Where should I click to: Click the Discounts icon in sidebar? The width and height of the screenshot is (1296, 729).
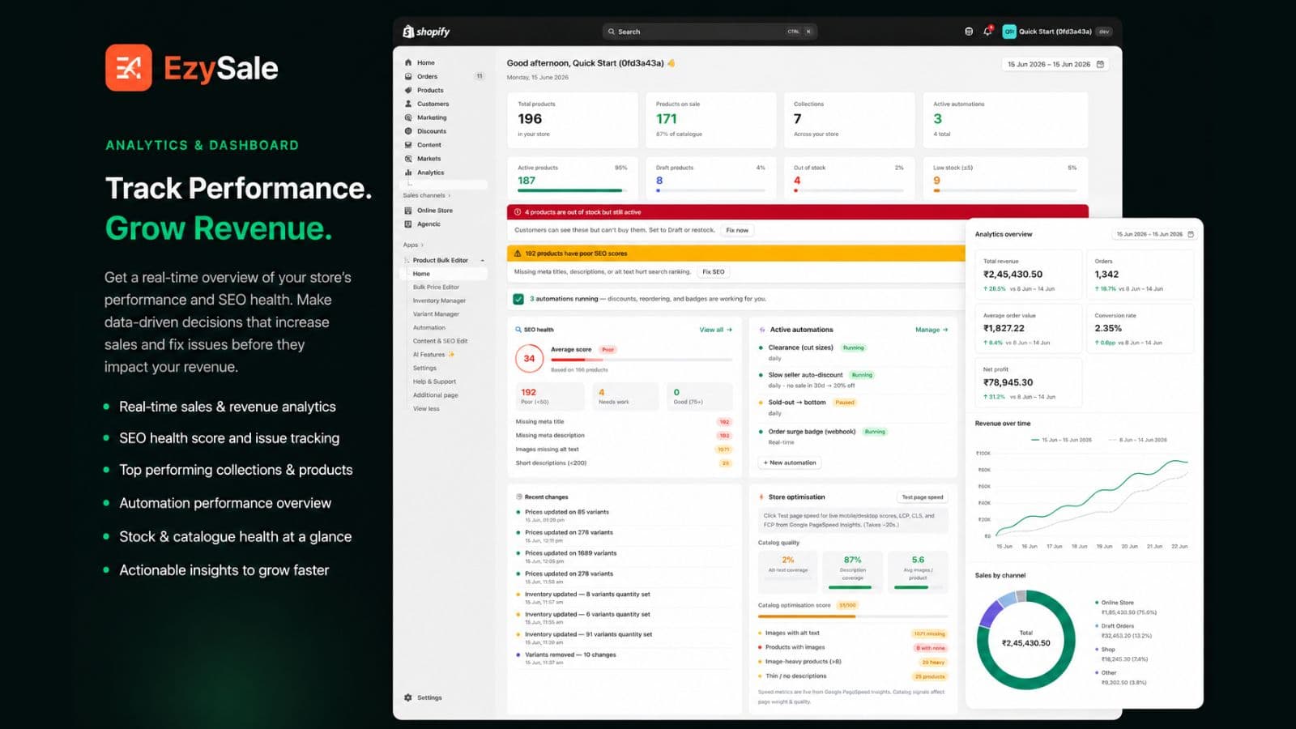408,131
